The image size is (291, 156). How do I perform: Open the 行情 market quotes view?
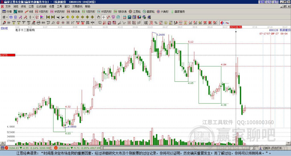tap(7, 11)
